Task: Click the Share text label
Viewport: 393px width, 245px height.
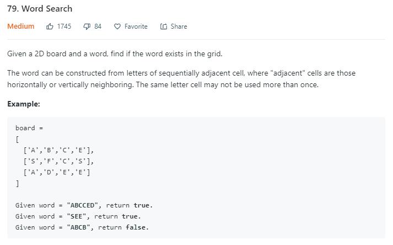Action: [179, 26]
